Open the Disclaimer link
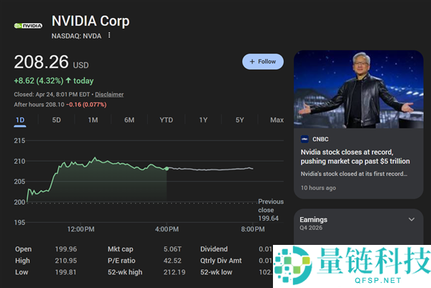This screenshot has width=431, height=288. pos(109,94)
